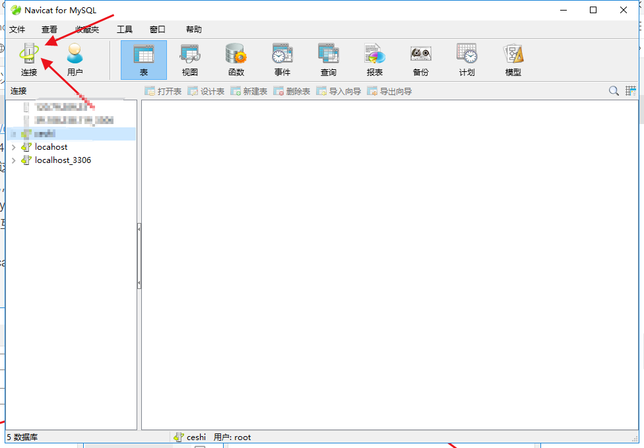Screen dimensions: 644x448
Task: Select the first blurred connection entry
Action: 61,107
